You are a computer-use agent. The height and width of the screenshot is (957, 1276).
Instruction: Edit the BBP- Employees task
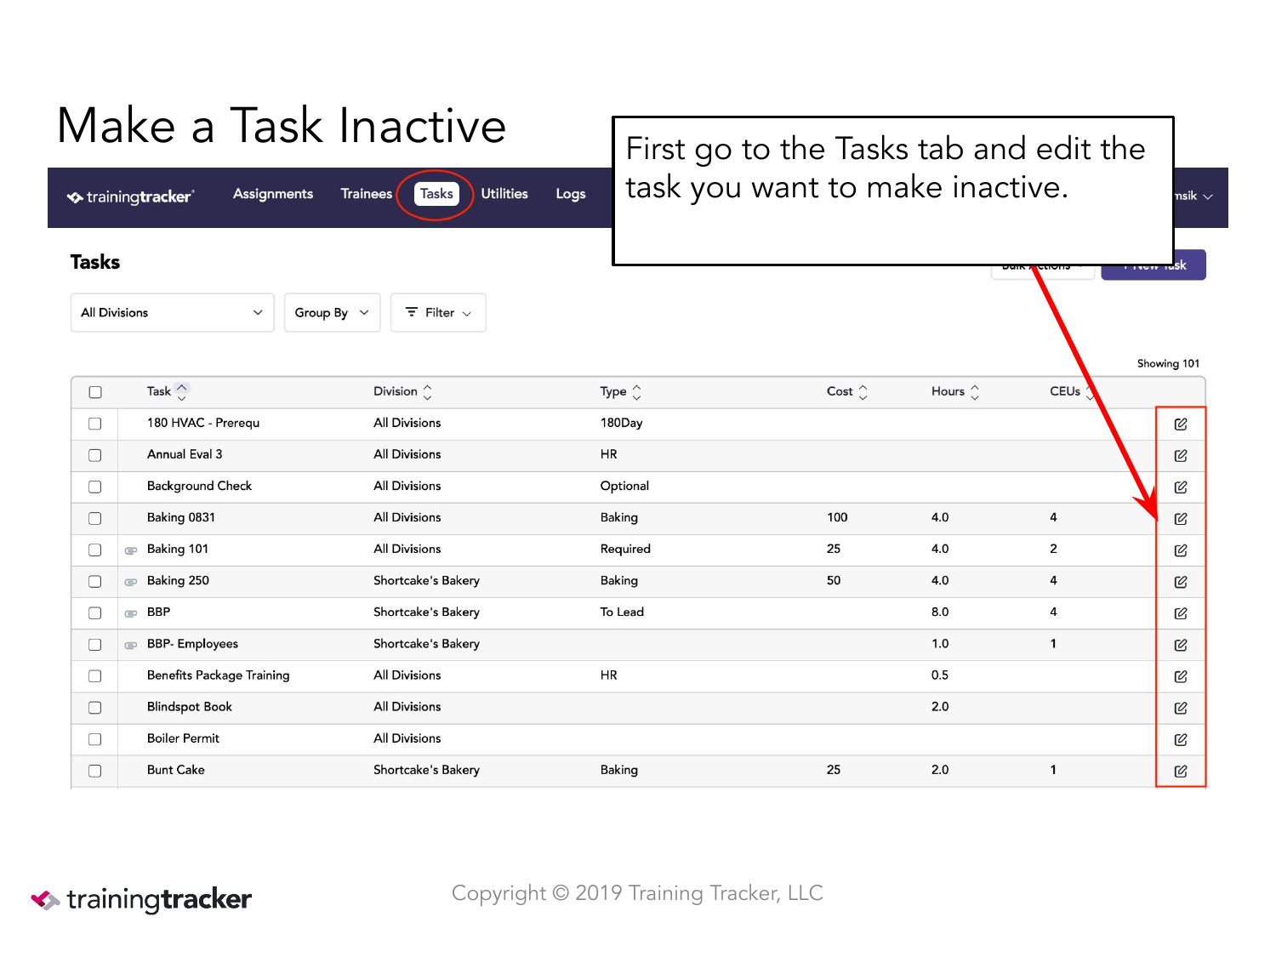click(x=1181, y=644)
